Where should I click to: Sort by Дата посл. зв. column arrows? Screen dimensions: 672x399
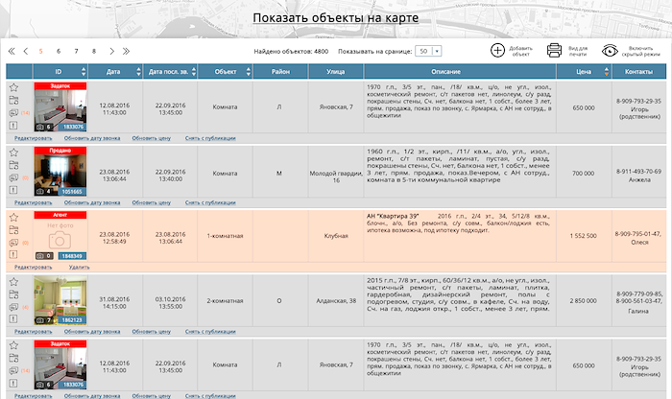pos(194,72)
